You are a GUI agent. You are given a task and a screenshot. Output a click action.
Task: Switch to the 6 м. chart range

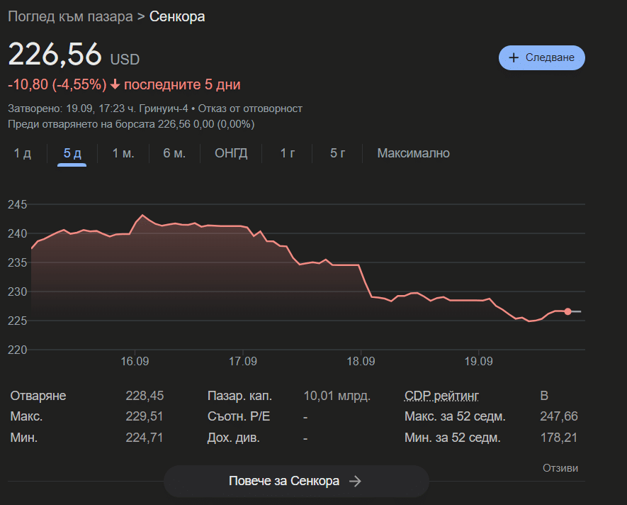[174, 153]
